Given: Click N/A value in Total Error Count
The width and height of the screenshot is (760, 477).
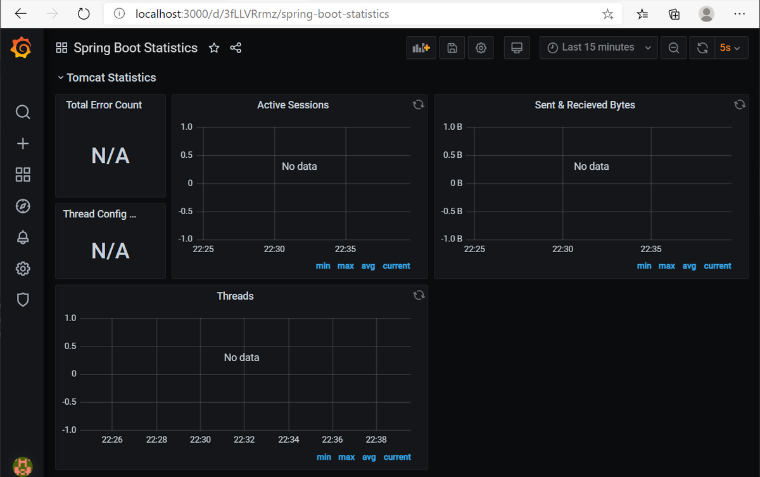Looking at the screenshot, I should point(110,155).
